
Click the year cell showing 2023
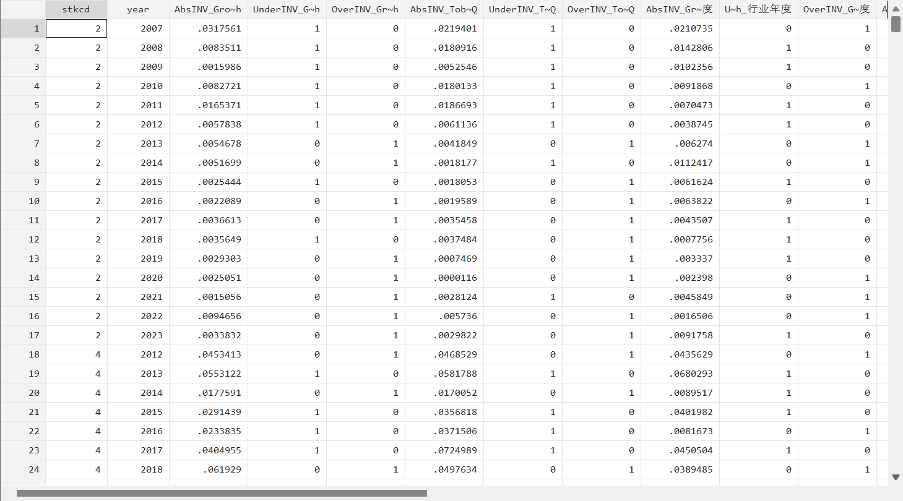[138, 335]
